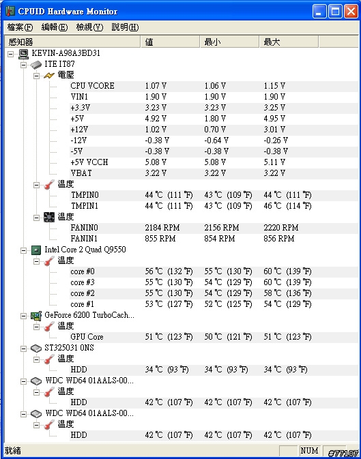The width and height of the screenshot is (361, 459).
Task: Click the 最大 column header
Action: [289, 42]
